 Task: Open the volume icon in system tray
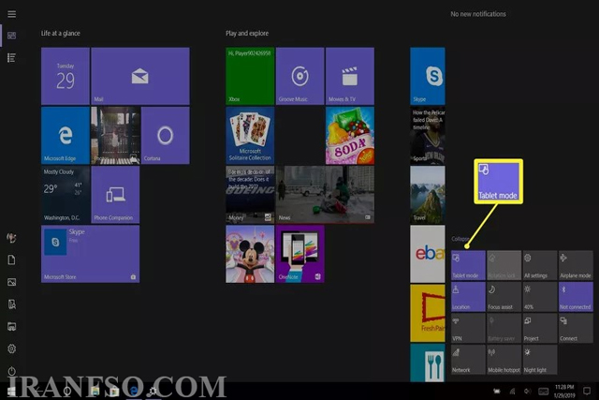[528, 391]
